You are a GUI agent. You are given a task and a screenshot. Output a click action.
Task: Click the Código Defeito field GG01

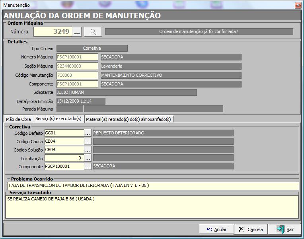point(64,133)
